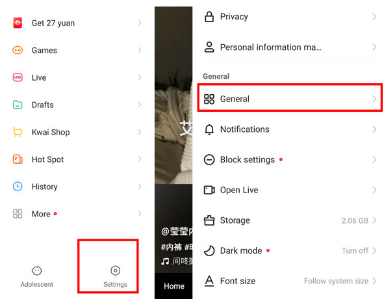Image resolution: width=384 pixels, height=303 pixels.
Task: Open the More menu entry
Action: [x=77, y=214]
